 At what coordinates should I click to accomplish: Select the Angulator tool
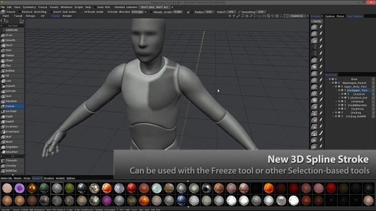click(12, 147)
